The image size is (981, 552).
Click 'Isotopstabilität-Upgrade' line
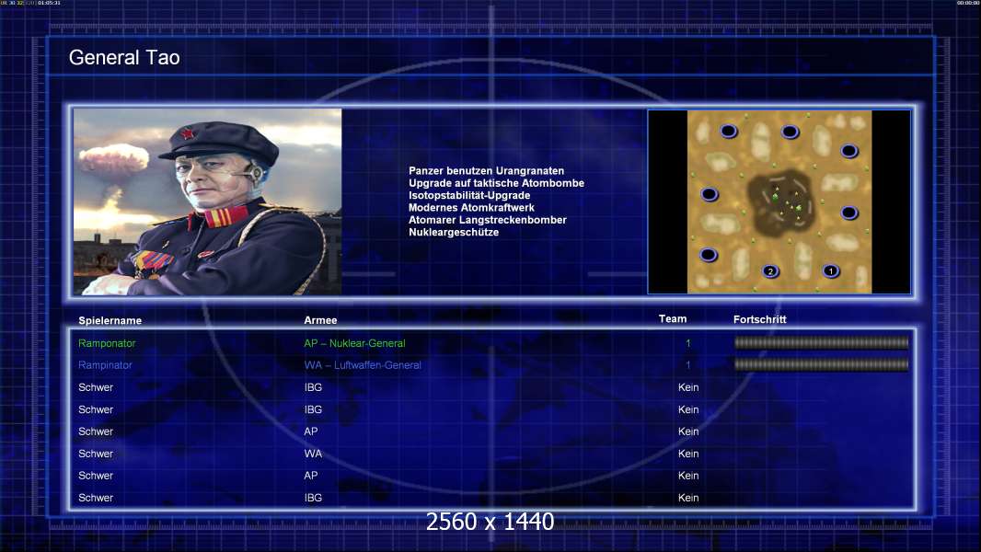(x=469, y=195)
